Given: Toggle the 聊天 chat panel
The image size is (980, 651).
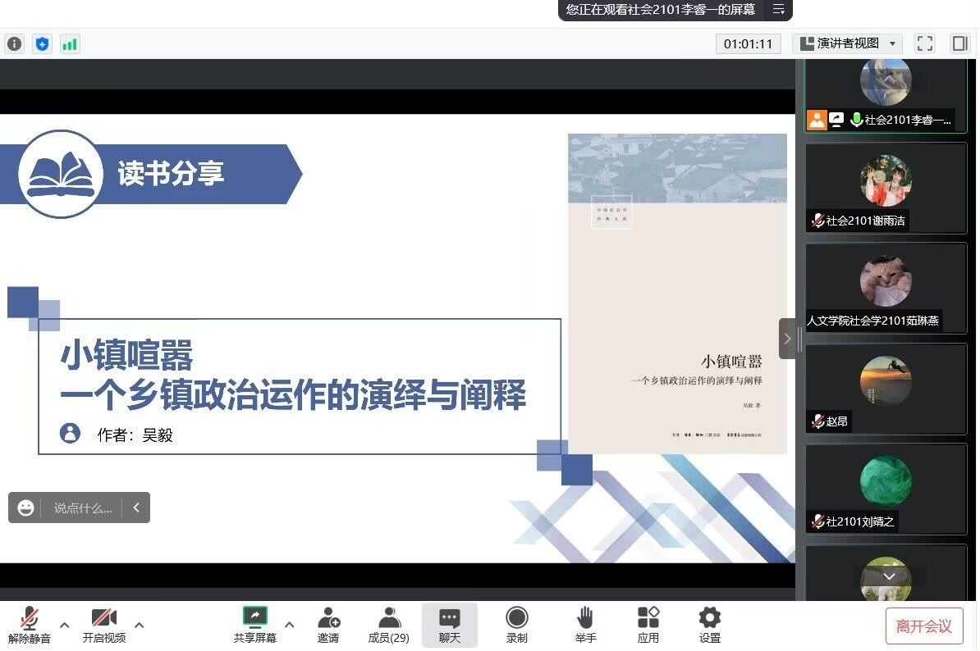Looking at the screenshot, I should (449, 625).
